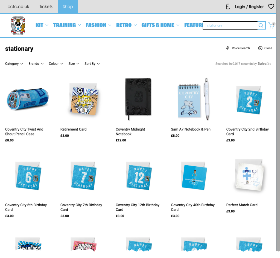The height and width of the screenshot is (258, 280).
Task: Open the shopping cart icon
Action: pyautogui.click(x=272, y=25)
